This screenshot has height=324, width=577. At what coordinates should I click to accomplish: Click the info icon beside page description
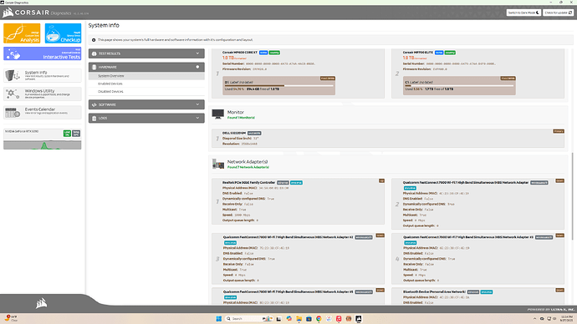(x=94, y=40)
